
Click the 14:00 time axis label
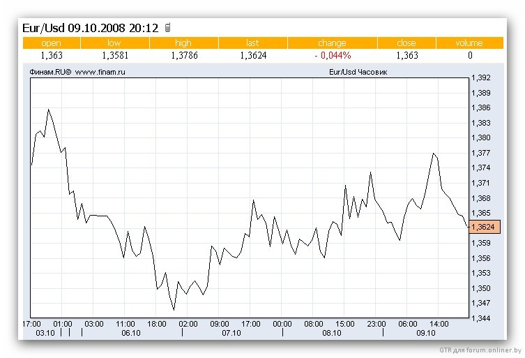[x=439, y=324]
